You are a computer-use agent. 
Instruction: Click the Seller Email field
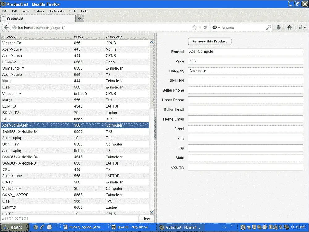[245, 110]
